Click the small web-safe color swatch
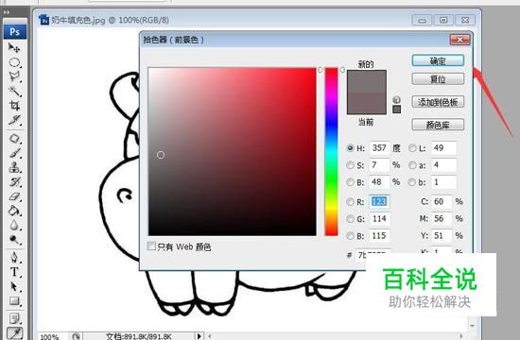Viewport: 520px width, 340px height. [x=397, y=110]
